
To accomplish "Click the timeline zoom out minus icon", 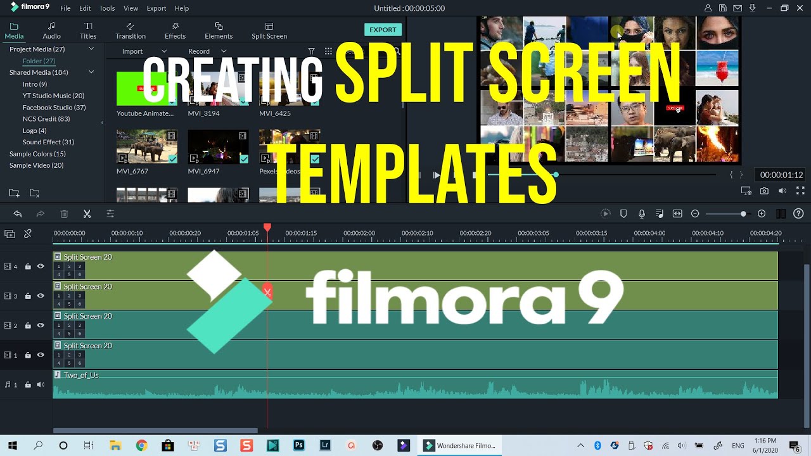I will pos(695,214).
